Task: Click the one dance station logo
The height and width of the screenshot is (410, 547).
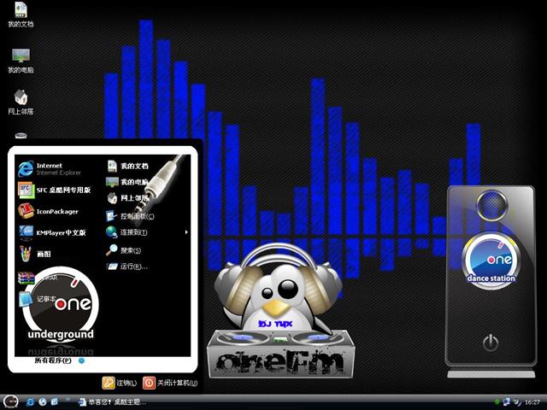Action: pyautogui.click(x=491, y=260)
